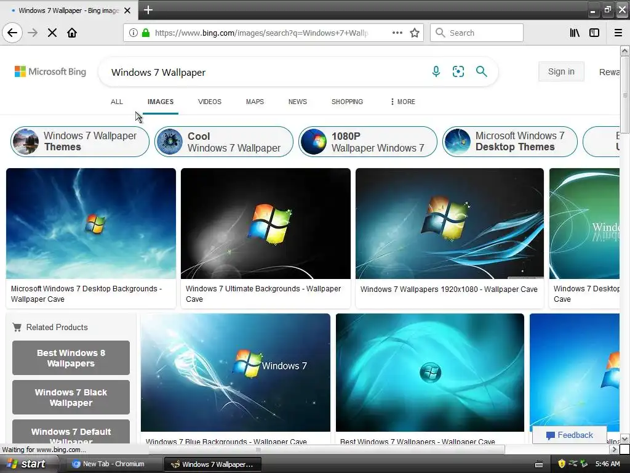Image resolution: width=630 pixels, height=473 pixels.
Task: Open page actions three-dot menu
Action: pyautogui.click(x=397, y=33)
